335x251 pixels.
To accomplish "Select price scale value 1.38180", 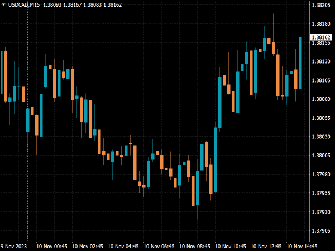I will point(321,23).
